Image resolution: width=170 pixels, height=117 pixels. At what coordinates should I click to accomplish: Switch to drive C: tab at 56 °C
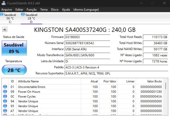point(10,18)
